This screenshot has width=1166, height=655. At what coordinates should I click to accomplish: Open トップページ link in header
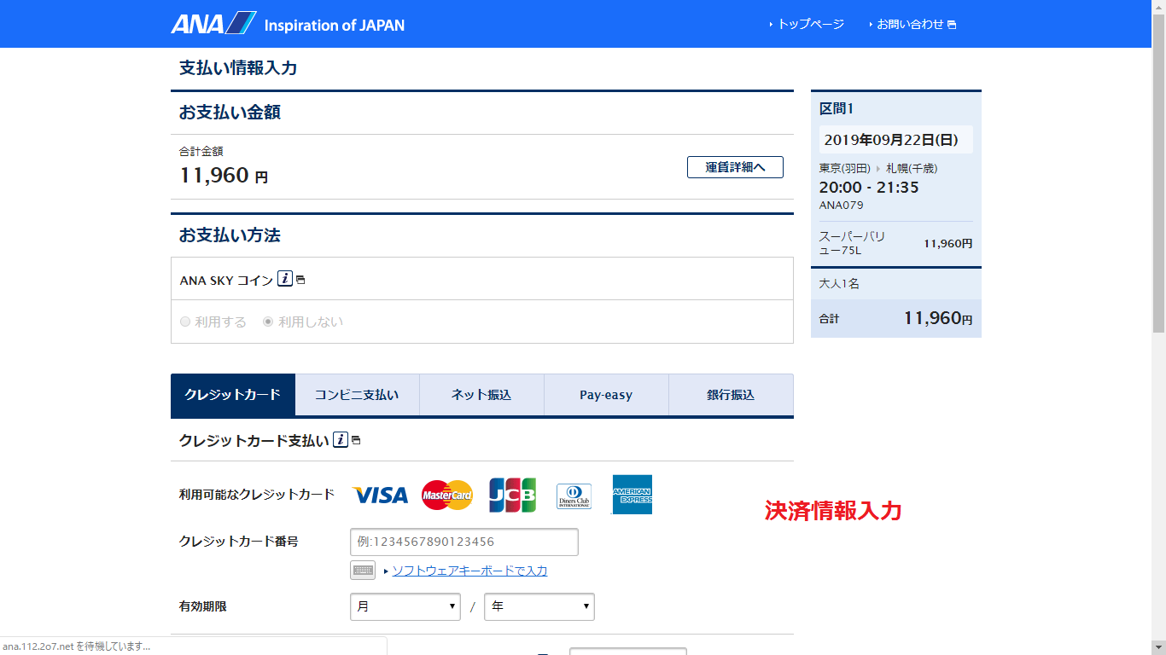point(810,24)
